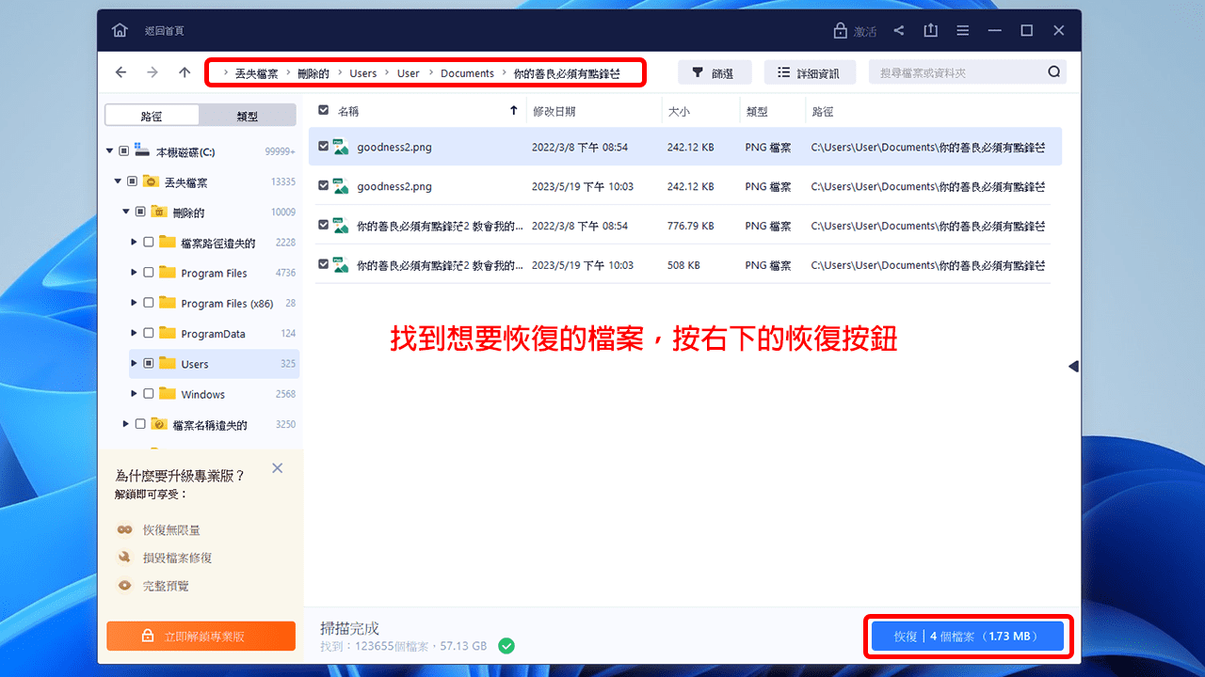Click the back navigation arrow
The image size is (1205, 677).
pos(120,71)
